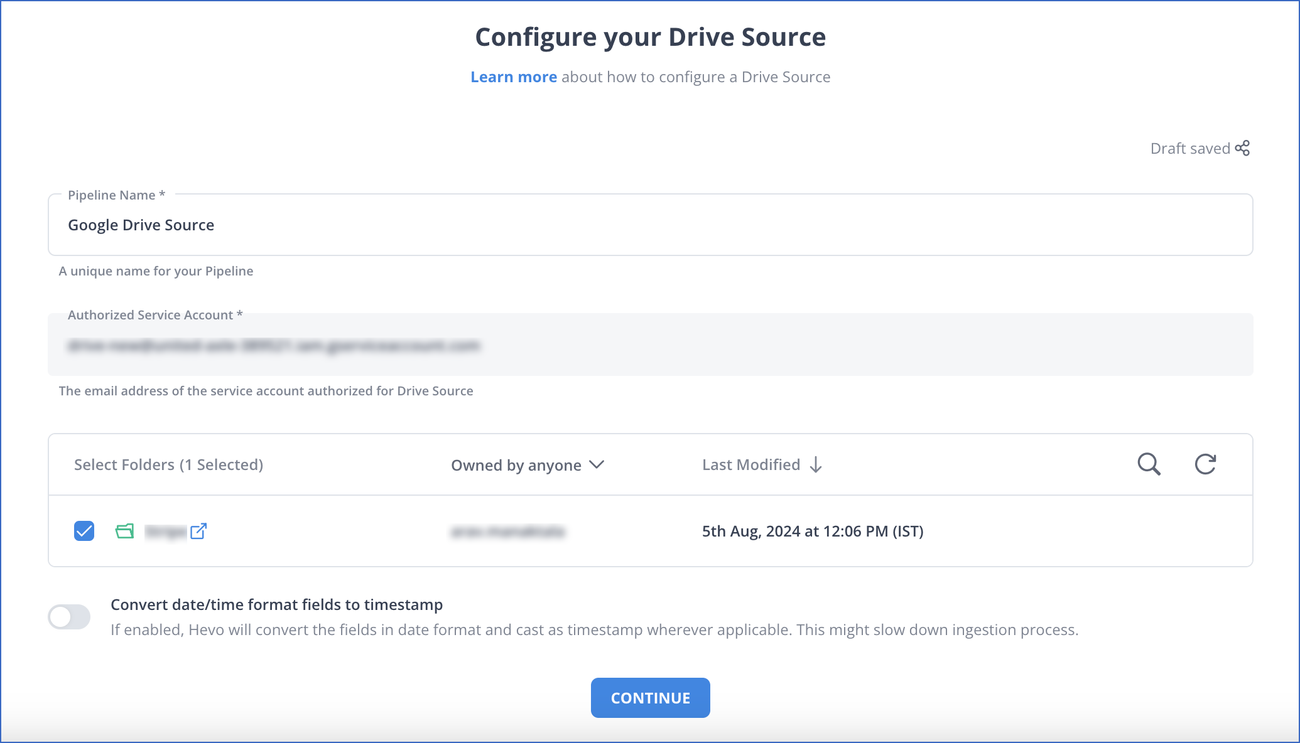
Task: Sort by Last Modified arrow icon
Action: coord(816,465)
